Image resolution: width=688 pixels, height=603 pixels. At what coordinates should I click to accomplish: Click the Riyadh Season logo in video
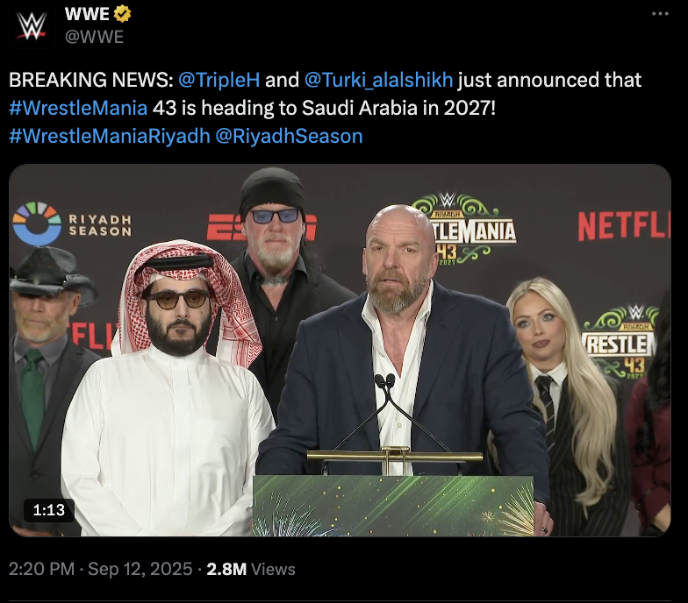point(72,224)
